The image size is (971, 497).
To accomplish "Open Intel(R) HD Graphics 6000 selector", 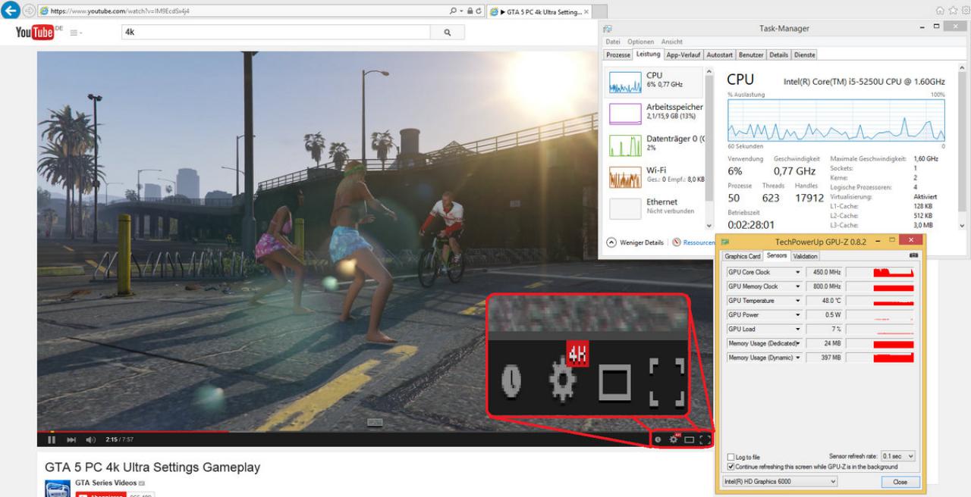I will click(779, 482).
